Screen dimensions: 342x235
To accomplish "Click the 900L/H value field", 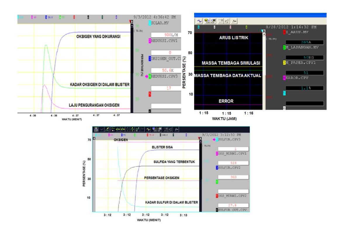I will point(166,35).
